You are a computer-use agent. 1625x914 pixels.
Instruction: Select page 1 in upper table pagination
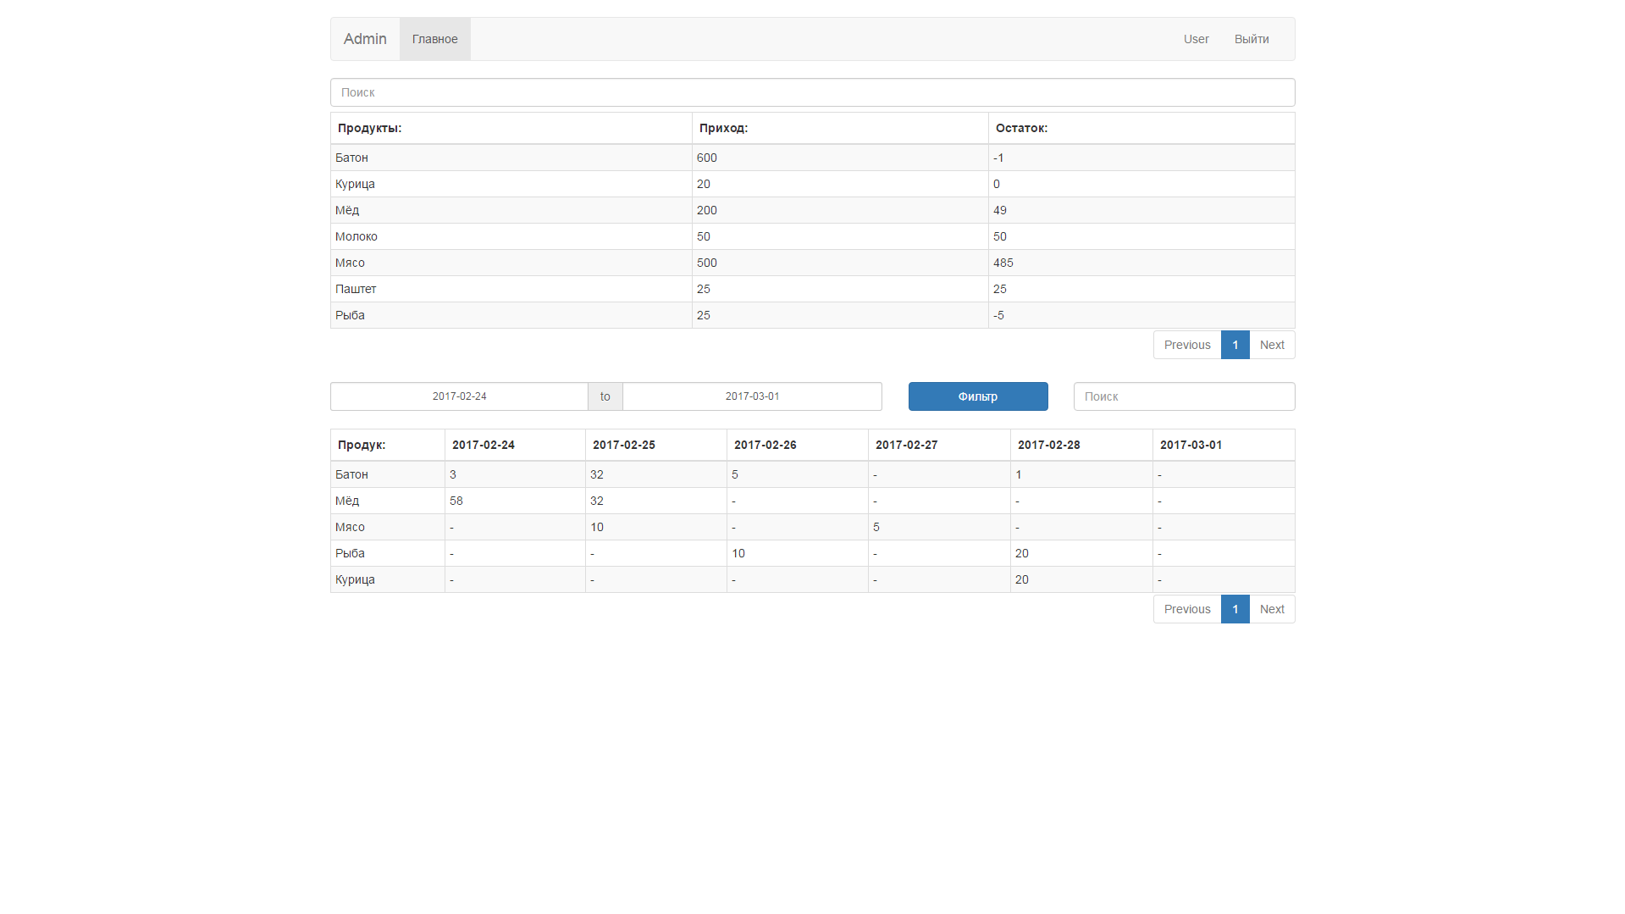point(1235,345)
